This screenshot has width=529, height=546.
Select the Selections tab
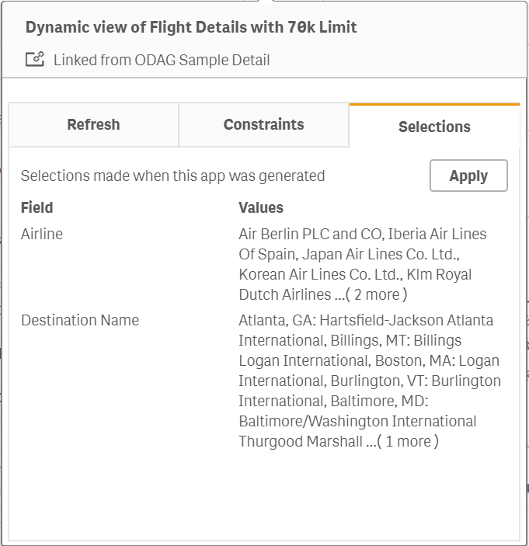click(x=434, y=127)
